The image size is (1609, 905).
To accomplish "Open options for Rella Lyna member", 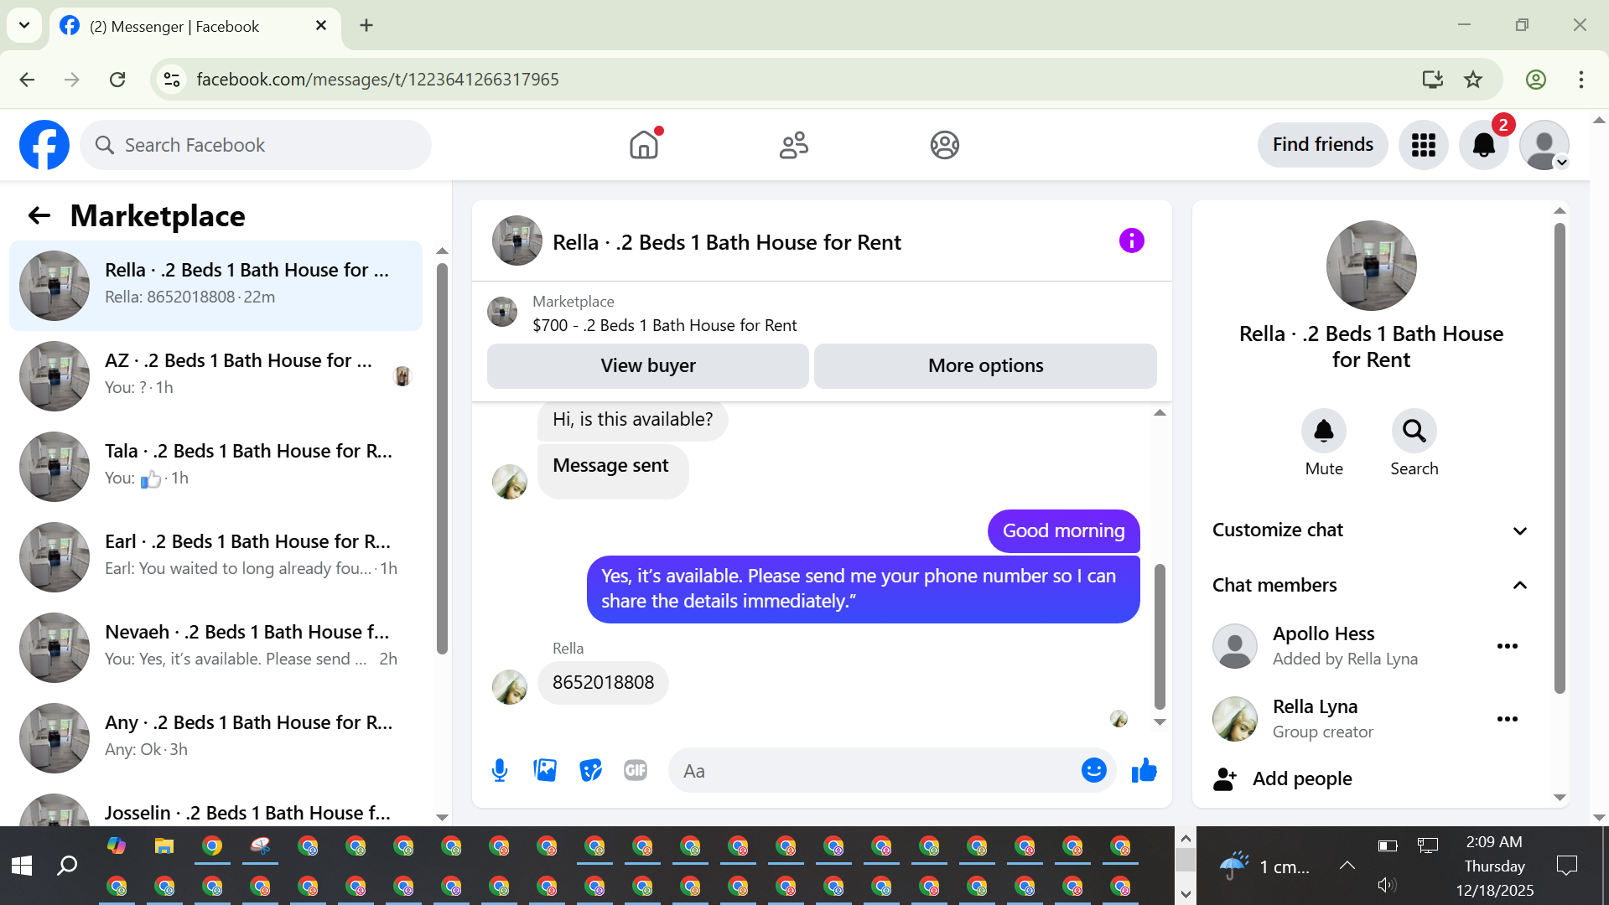I will click(1508, 719).
